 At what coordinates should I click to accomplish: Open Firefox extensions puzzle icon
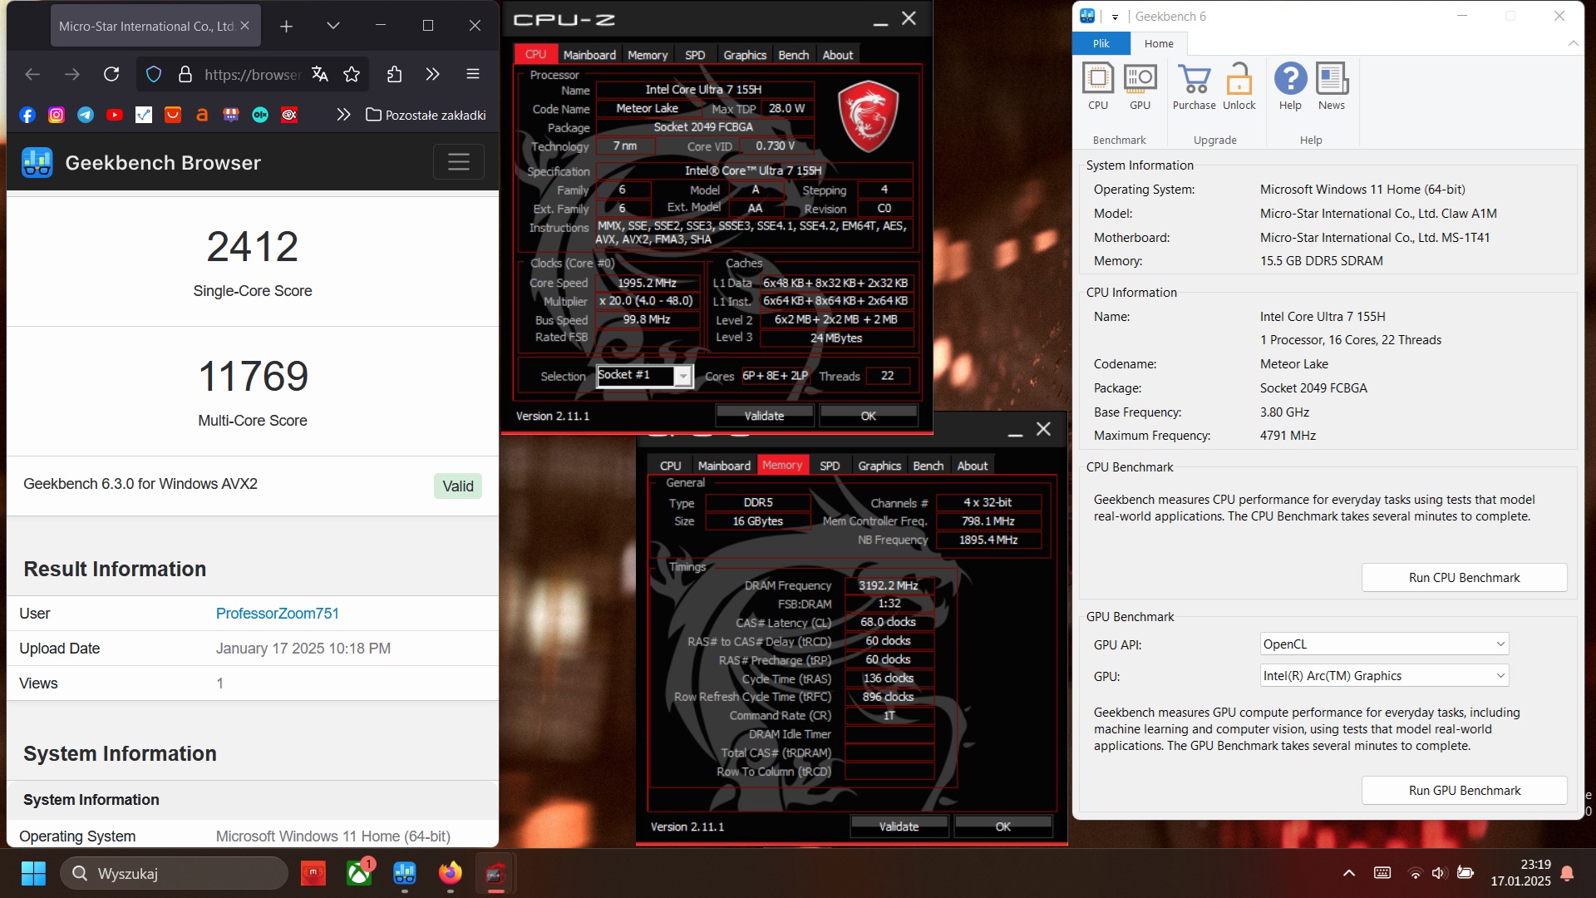pyautogui.click(x=394, y=74)
